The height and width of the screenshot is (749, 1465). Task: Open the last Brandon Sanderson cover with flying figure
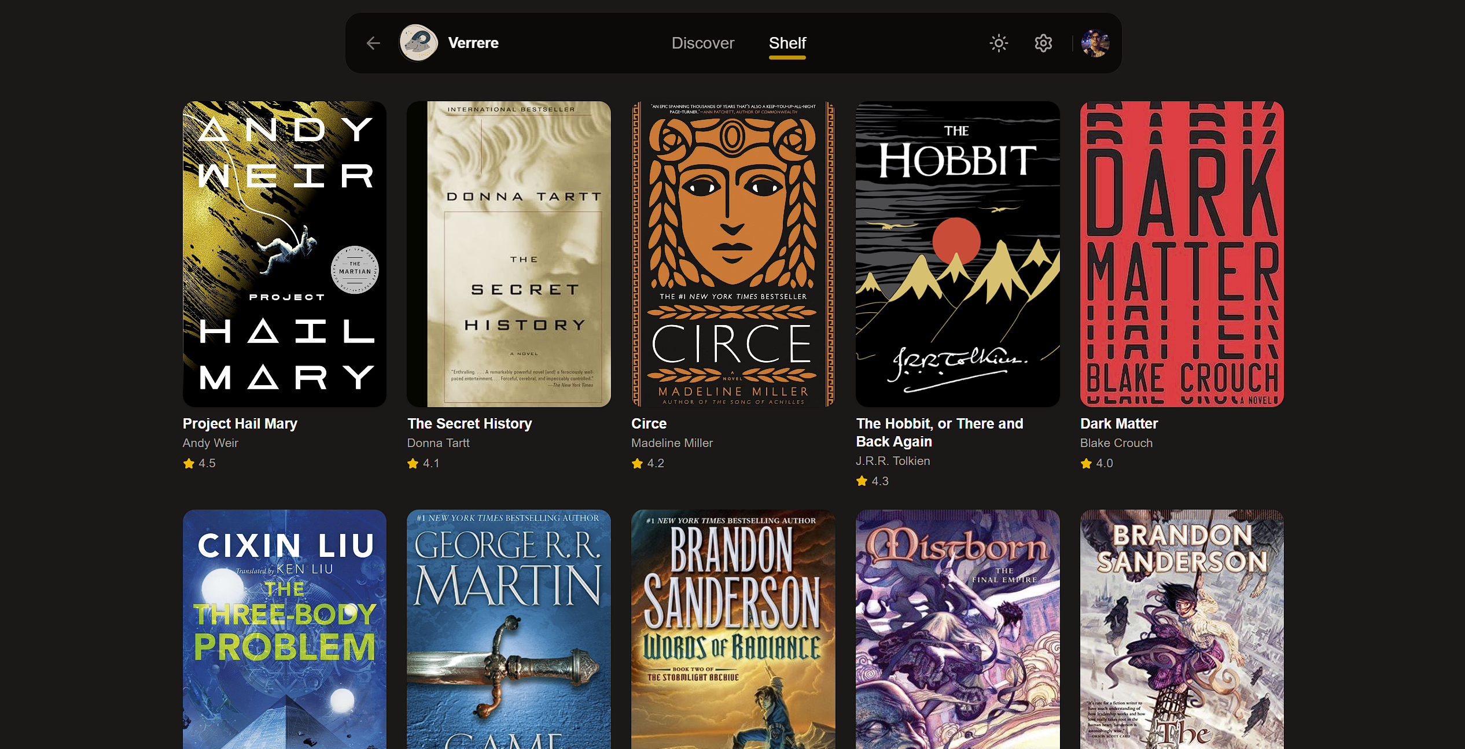(x=1182, y=629)
